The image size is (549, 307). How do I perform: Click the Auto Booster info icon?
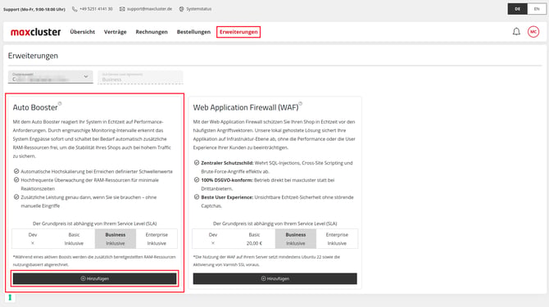pos(60,103)
